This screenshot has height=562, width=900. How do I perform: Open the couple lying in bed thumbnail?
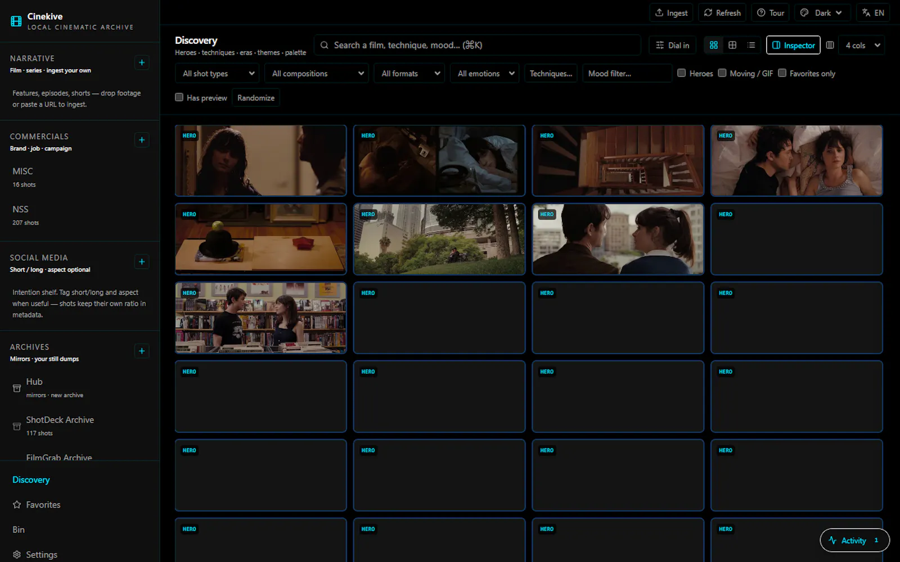(796, 161)
